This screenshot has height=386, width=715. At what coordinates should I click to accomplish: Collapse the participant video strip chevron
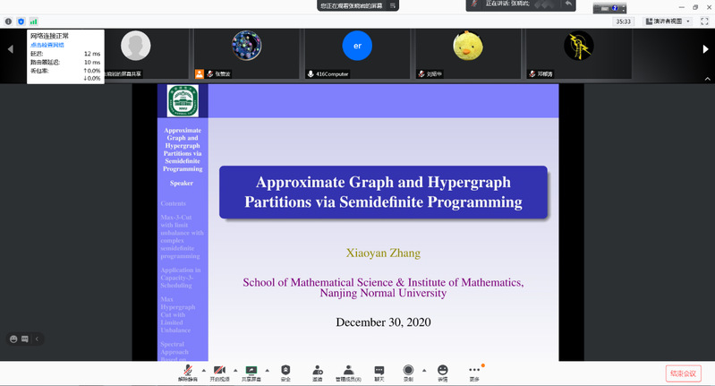[707, 79]
